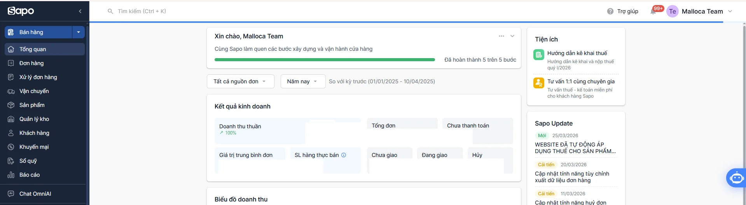Screen dimensions: 746x205
Task: Click the Hủy card
Action: 490,160
